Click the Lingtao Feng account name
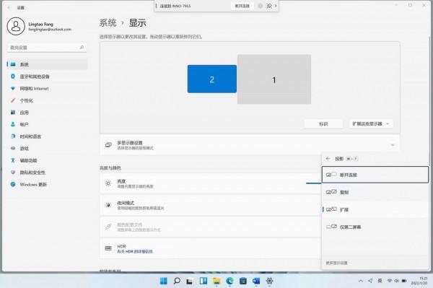 [x=41, y=24]
